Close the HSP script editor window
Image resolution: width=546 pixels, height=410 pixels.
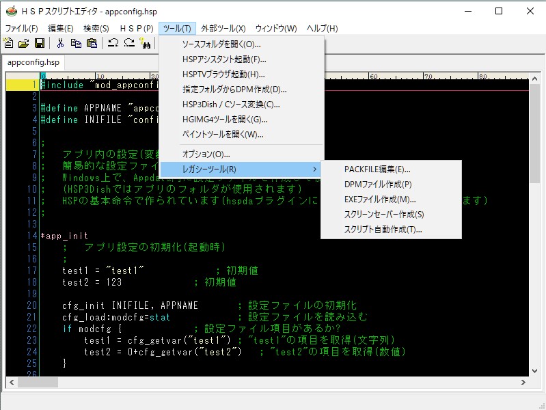click(530, 11)
